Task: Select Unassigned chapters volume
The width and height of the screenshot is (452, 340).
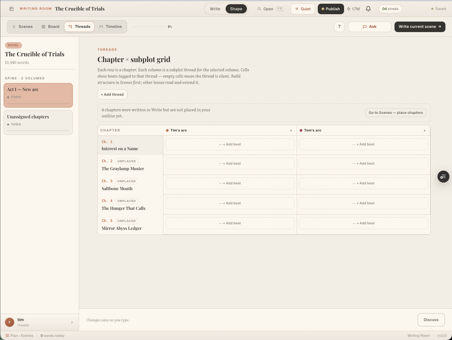Action: click(x=38, y=123)
